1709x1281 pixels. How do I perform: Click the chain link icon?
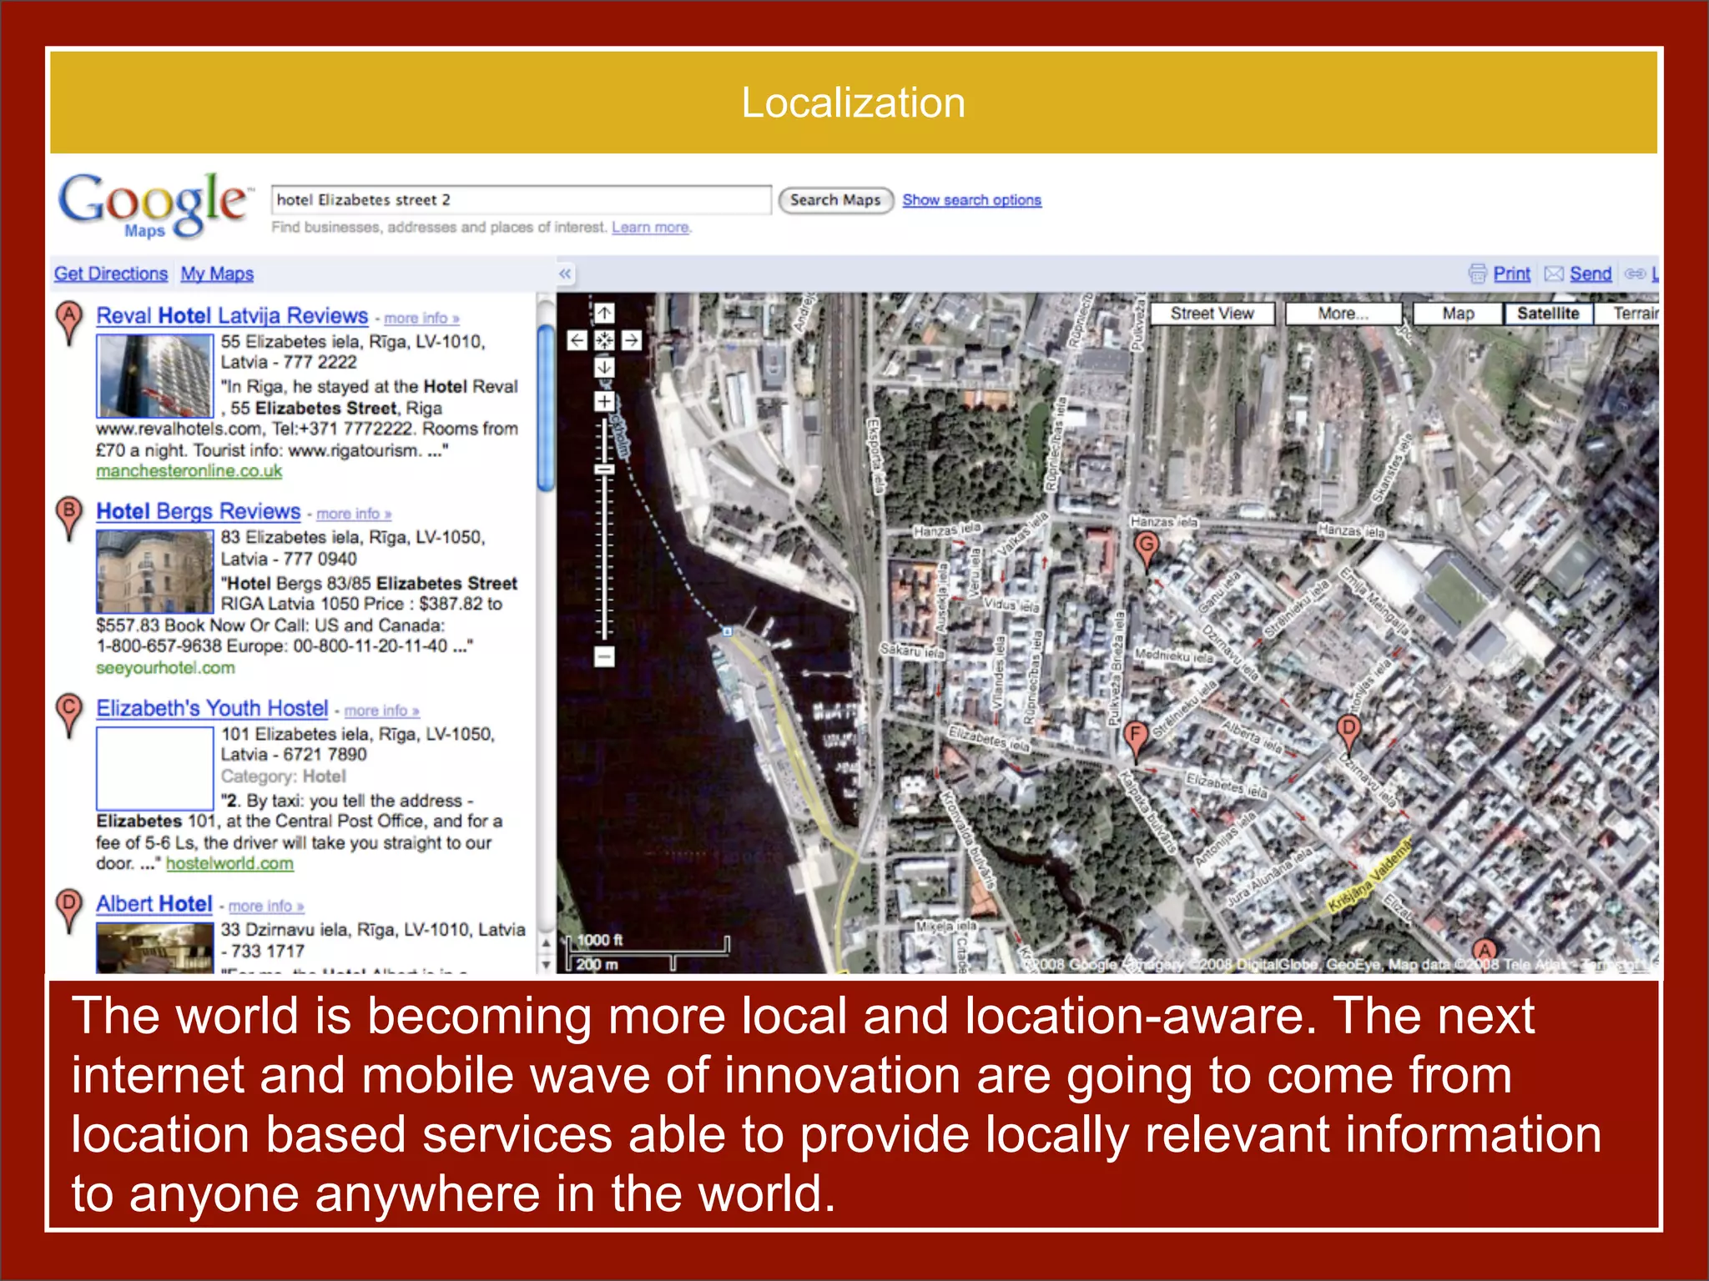point(1635,274)
